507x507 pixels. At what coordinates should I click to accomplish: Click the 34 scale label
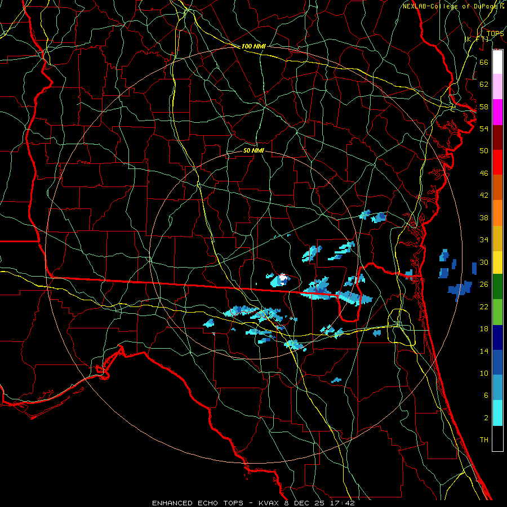coord(484,240)
